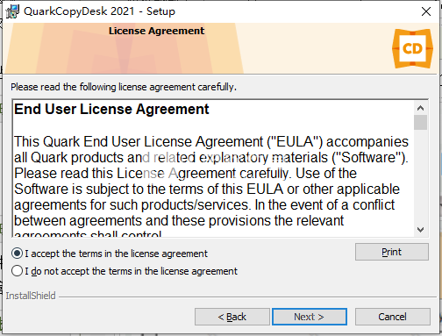Click the I do not accept label text
The height and width of the screenshot is (336, 442).
tap(131, 271)
